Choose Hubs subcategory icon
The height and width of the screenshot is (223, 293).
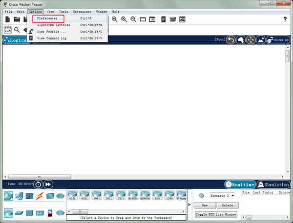[29, 213]
